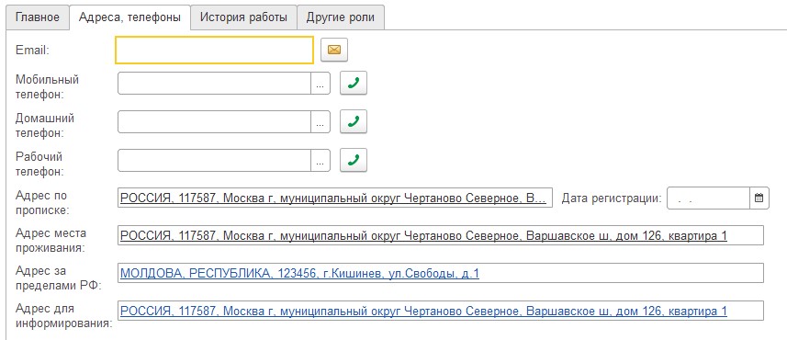Go to the Другие роли tab
The width and height of the screenshot is (787, 340).
341,17
